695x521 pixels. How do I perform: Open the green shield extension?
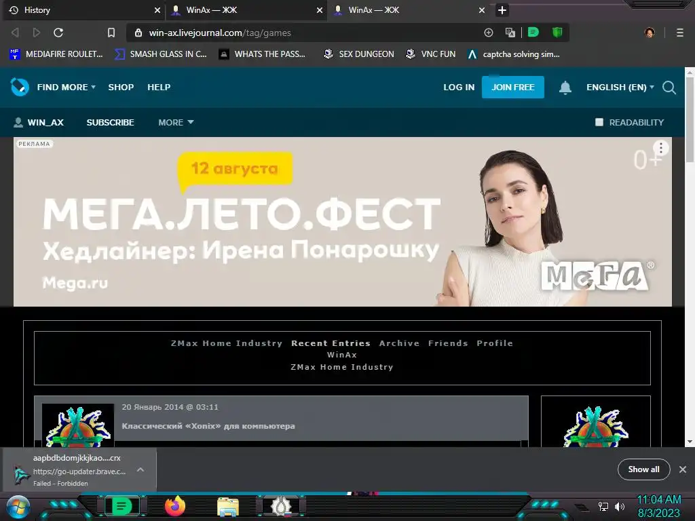[557, 33]
